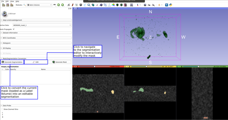Open the Astro Volume module dropdown
Screen dimensions: 228x120
pos(39,5)
